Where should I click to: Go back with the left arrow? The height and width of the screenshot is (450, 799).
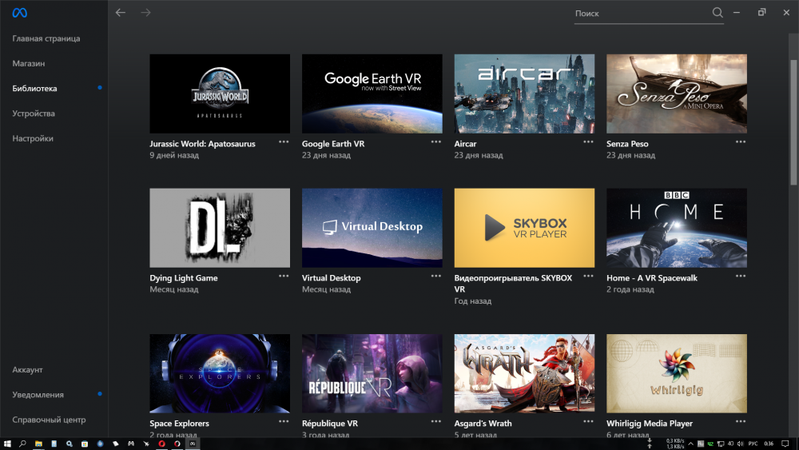pos(121,13)
